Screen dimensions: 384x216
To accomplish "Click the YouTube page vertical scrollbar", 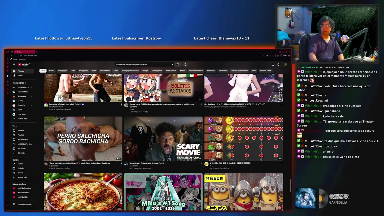I will (x=290, y=186).
